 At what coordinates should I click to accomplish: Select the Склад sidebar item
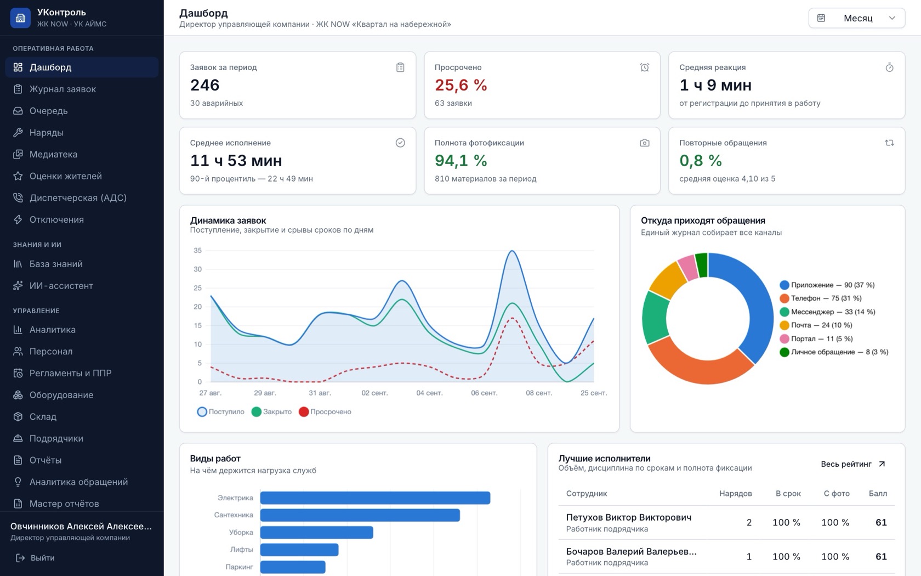pyautogui.click(x=82, y=416)
